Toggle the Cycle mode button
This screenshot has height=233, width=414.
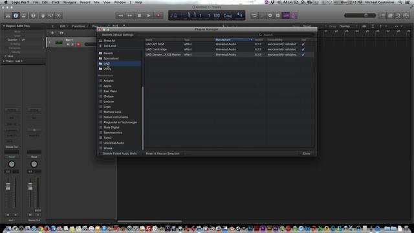254,16
